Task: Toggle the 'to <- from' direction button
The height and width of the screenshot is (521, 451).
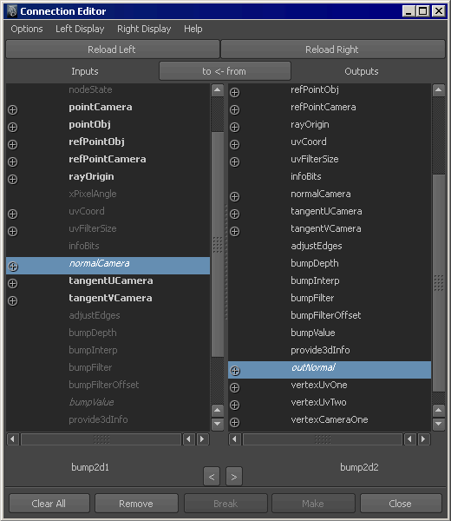Action: (225, 71)
